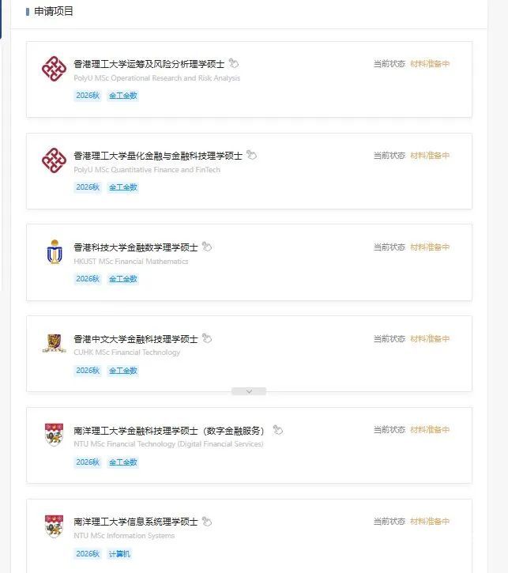Viewport: 508px width, 573px height.
Task: Click NTU logo beside Financial Technology program
Action: click(x=54, y=435)
